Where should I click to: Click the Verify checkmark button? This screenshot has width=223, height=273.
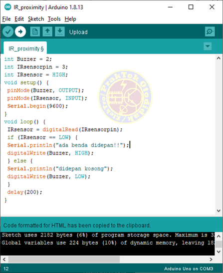tap(8, 31)
